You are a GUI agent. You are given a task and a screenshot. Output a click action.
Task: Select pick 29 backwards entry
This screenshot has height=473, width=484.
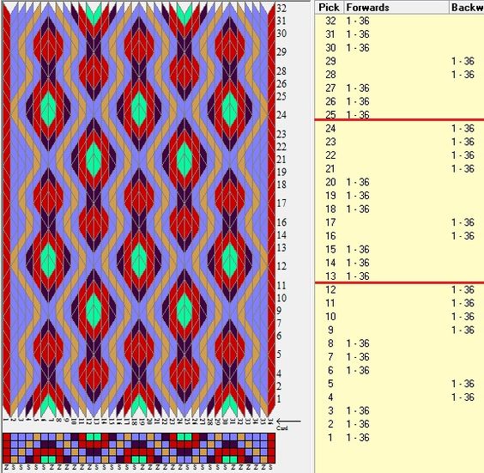pyautogui.click(x=463, y=61)
